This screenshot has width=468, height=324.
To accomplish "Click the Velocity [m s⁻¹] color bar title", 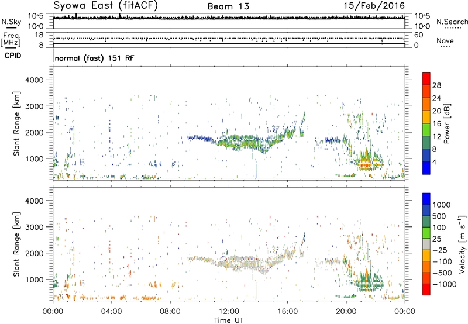I will 462,244.
